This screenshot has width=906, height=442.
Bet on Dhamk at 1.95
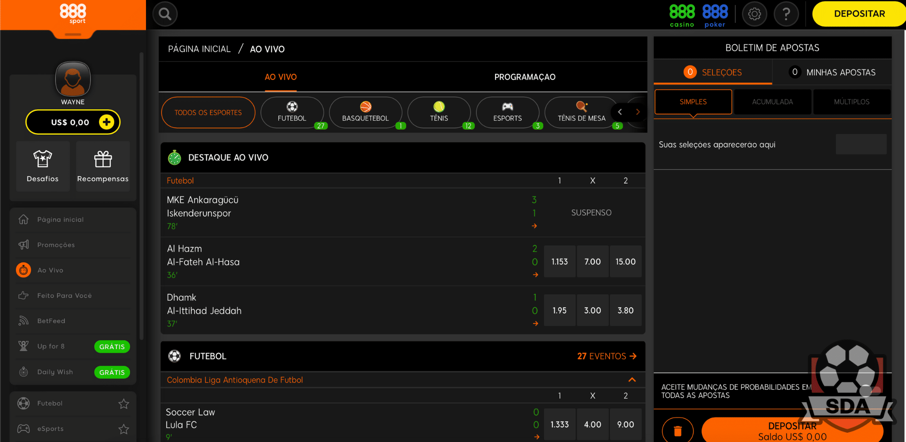560,310
